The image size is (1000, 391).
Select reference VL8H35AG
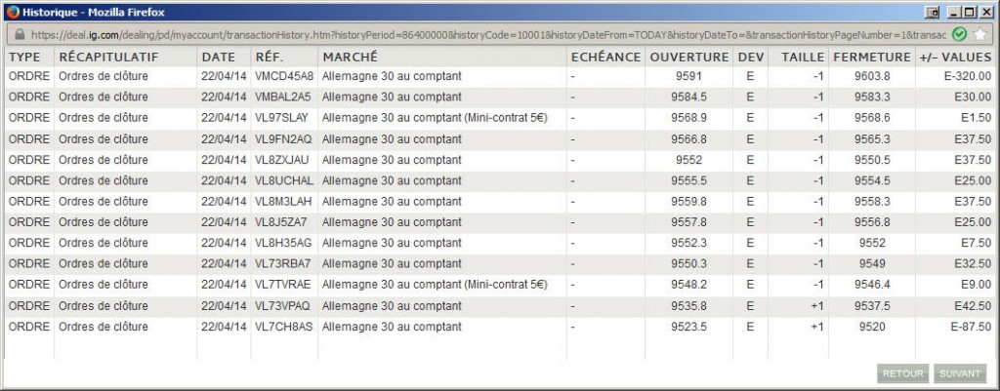click(x=284, y=243)
